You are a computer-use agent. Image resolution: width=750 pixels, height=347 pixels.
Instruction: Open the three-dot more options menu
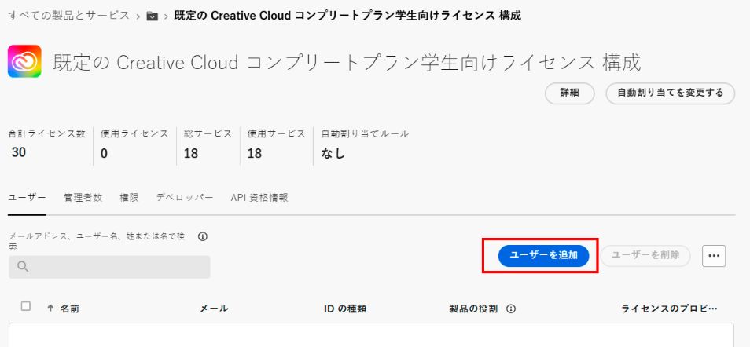pyautogui.click(x=713, y=256)
